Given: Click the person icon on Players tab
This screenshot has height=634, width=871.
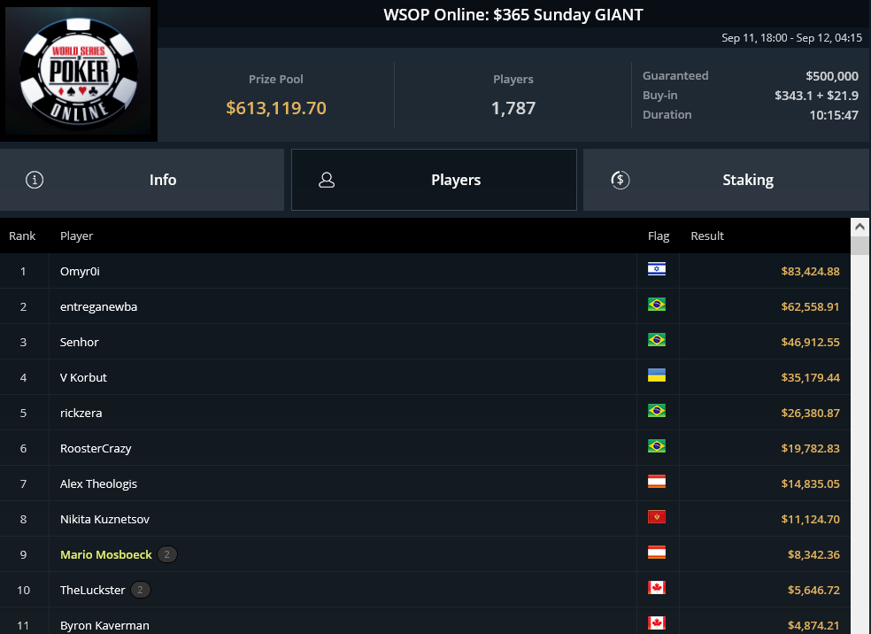Looking at the screenshot, I should coord(327,180).
